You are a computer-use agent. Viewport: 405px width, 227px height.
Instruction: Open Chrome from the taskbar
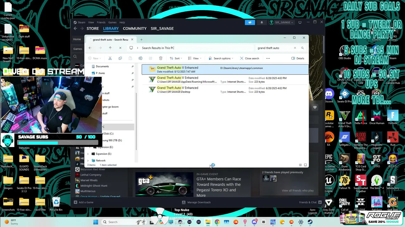click(x=217, y=222)
